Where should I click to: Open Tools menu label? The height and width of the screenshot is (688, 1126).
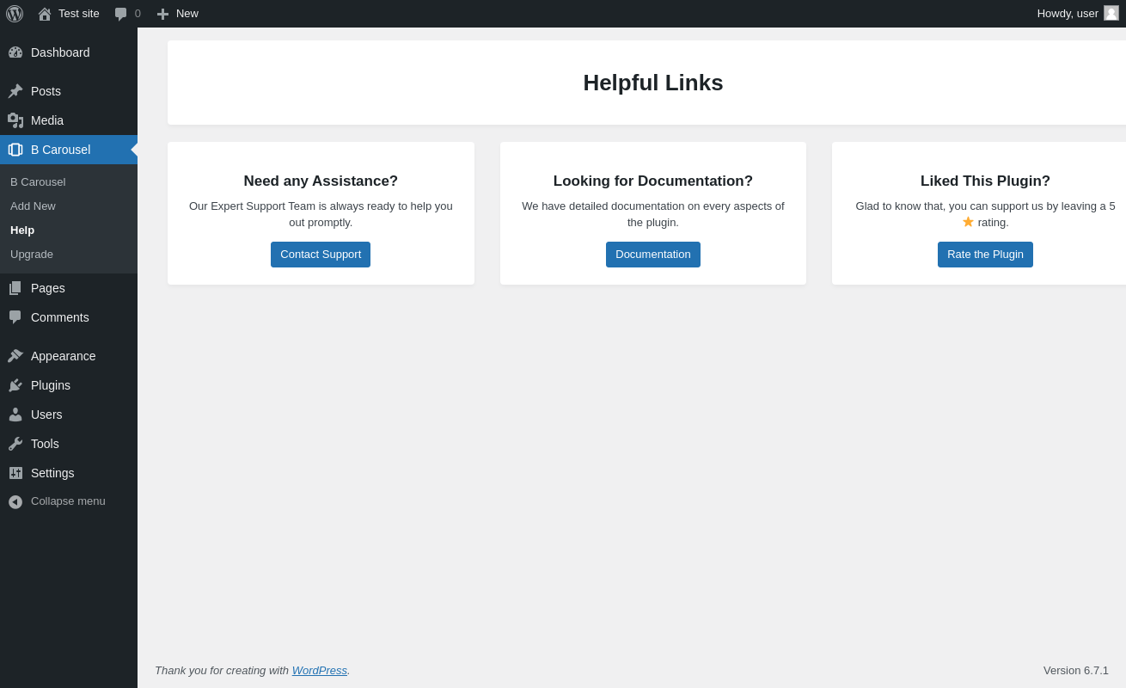click(45, 444)
